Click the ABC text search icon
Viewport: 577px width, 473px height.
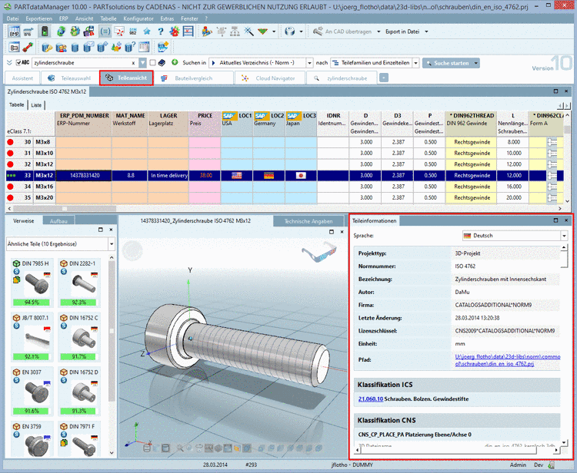24,62
